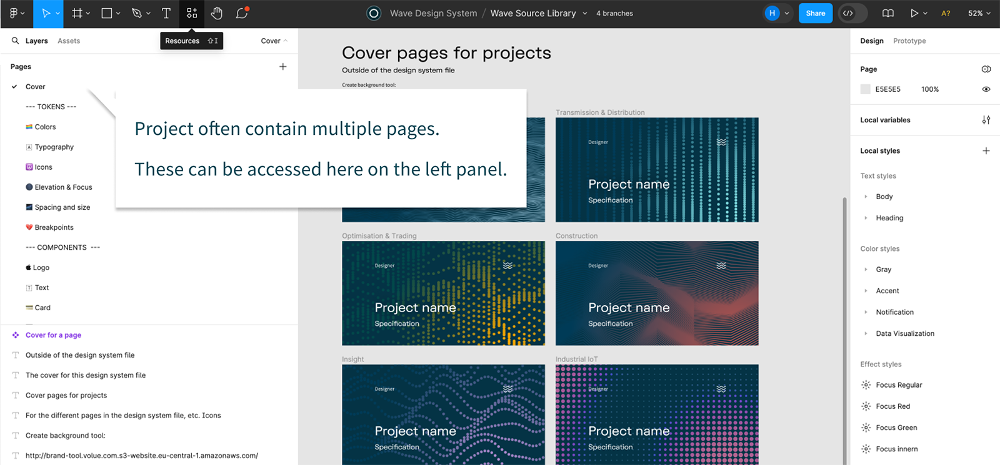
Task: Select the Text tool
Action: coord(166,13)
